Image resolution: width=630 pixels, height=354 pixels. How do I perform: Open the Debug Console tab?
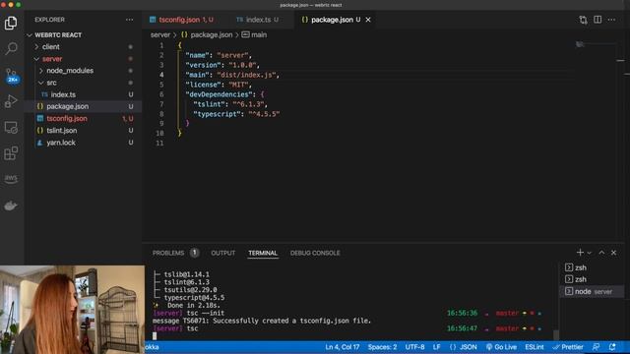pyautogui.click(x=315, y=253)
